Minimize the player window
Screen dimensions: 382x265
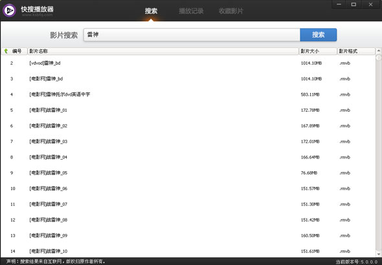(339, 5)
